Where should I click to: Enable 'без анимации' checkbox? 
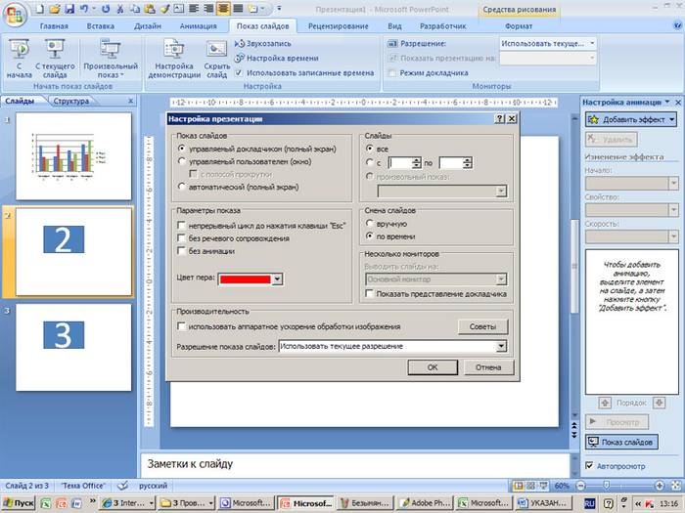pyautogui.click(x=181, y=251)
